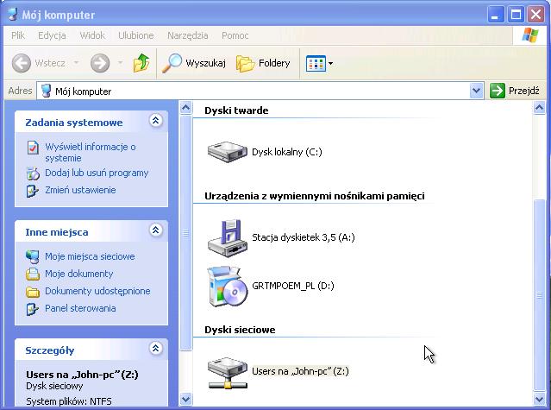
Task: Select the GRTMPOEM_PL (D:) disc icon
Action: click(x=227, y=287)
